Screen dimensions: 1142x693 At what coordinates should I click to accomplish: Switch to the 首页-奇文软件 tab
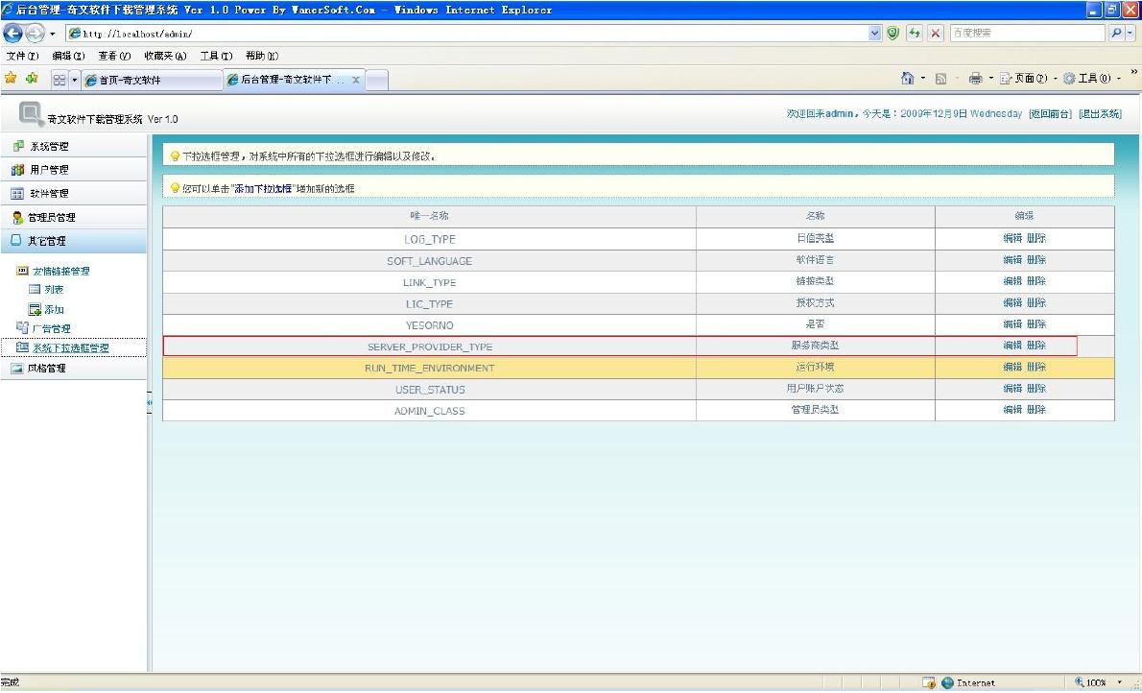[152, 81]
